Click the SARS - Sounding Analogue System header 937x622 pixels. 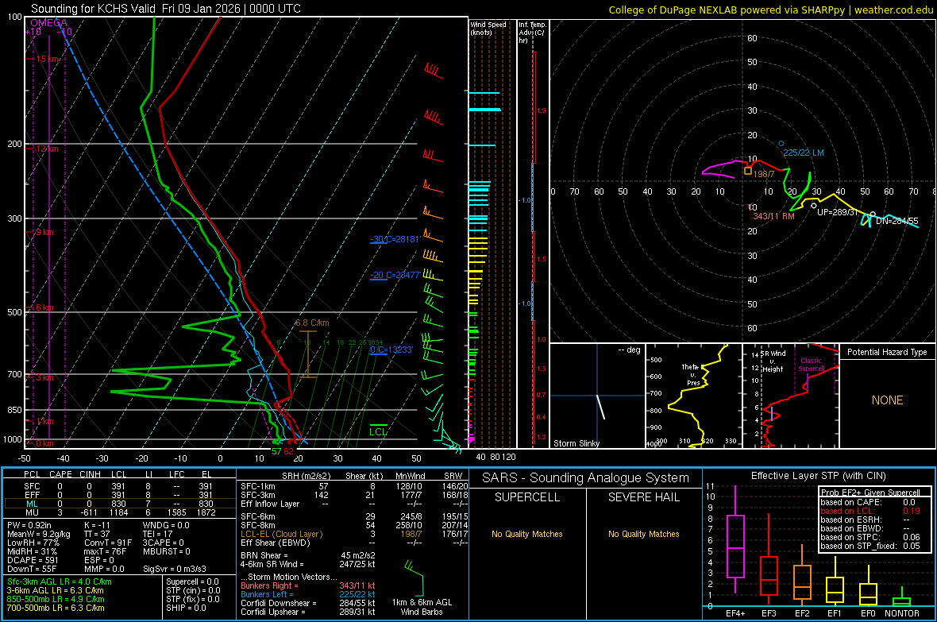(x=586, y=478)
